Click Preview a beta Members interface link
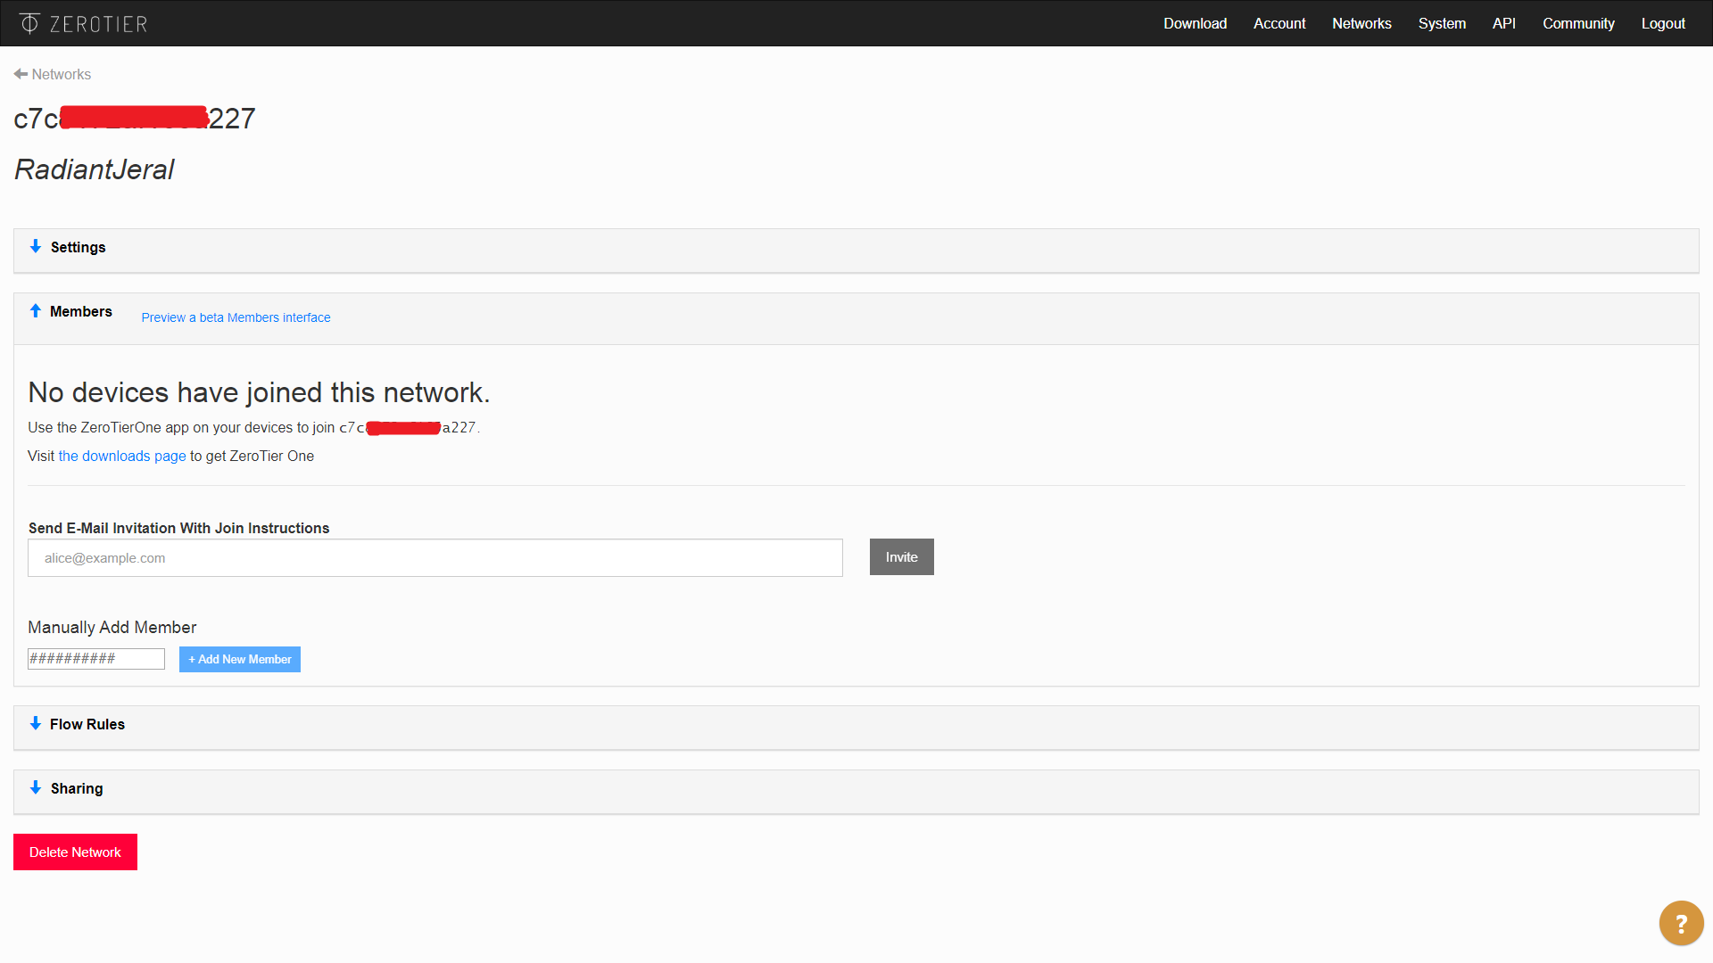 [236, 317]
